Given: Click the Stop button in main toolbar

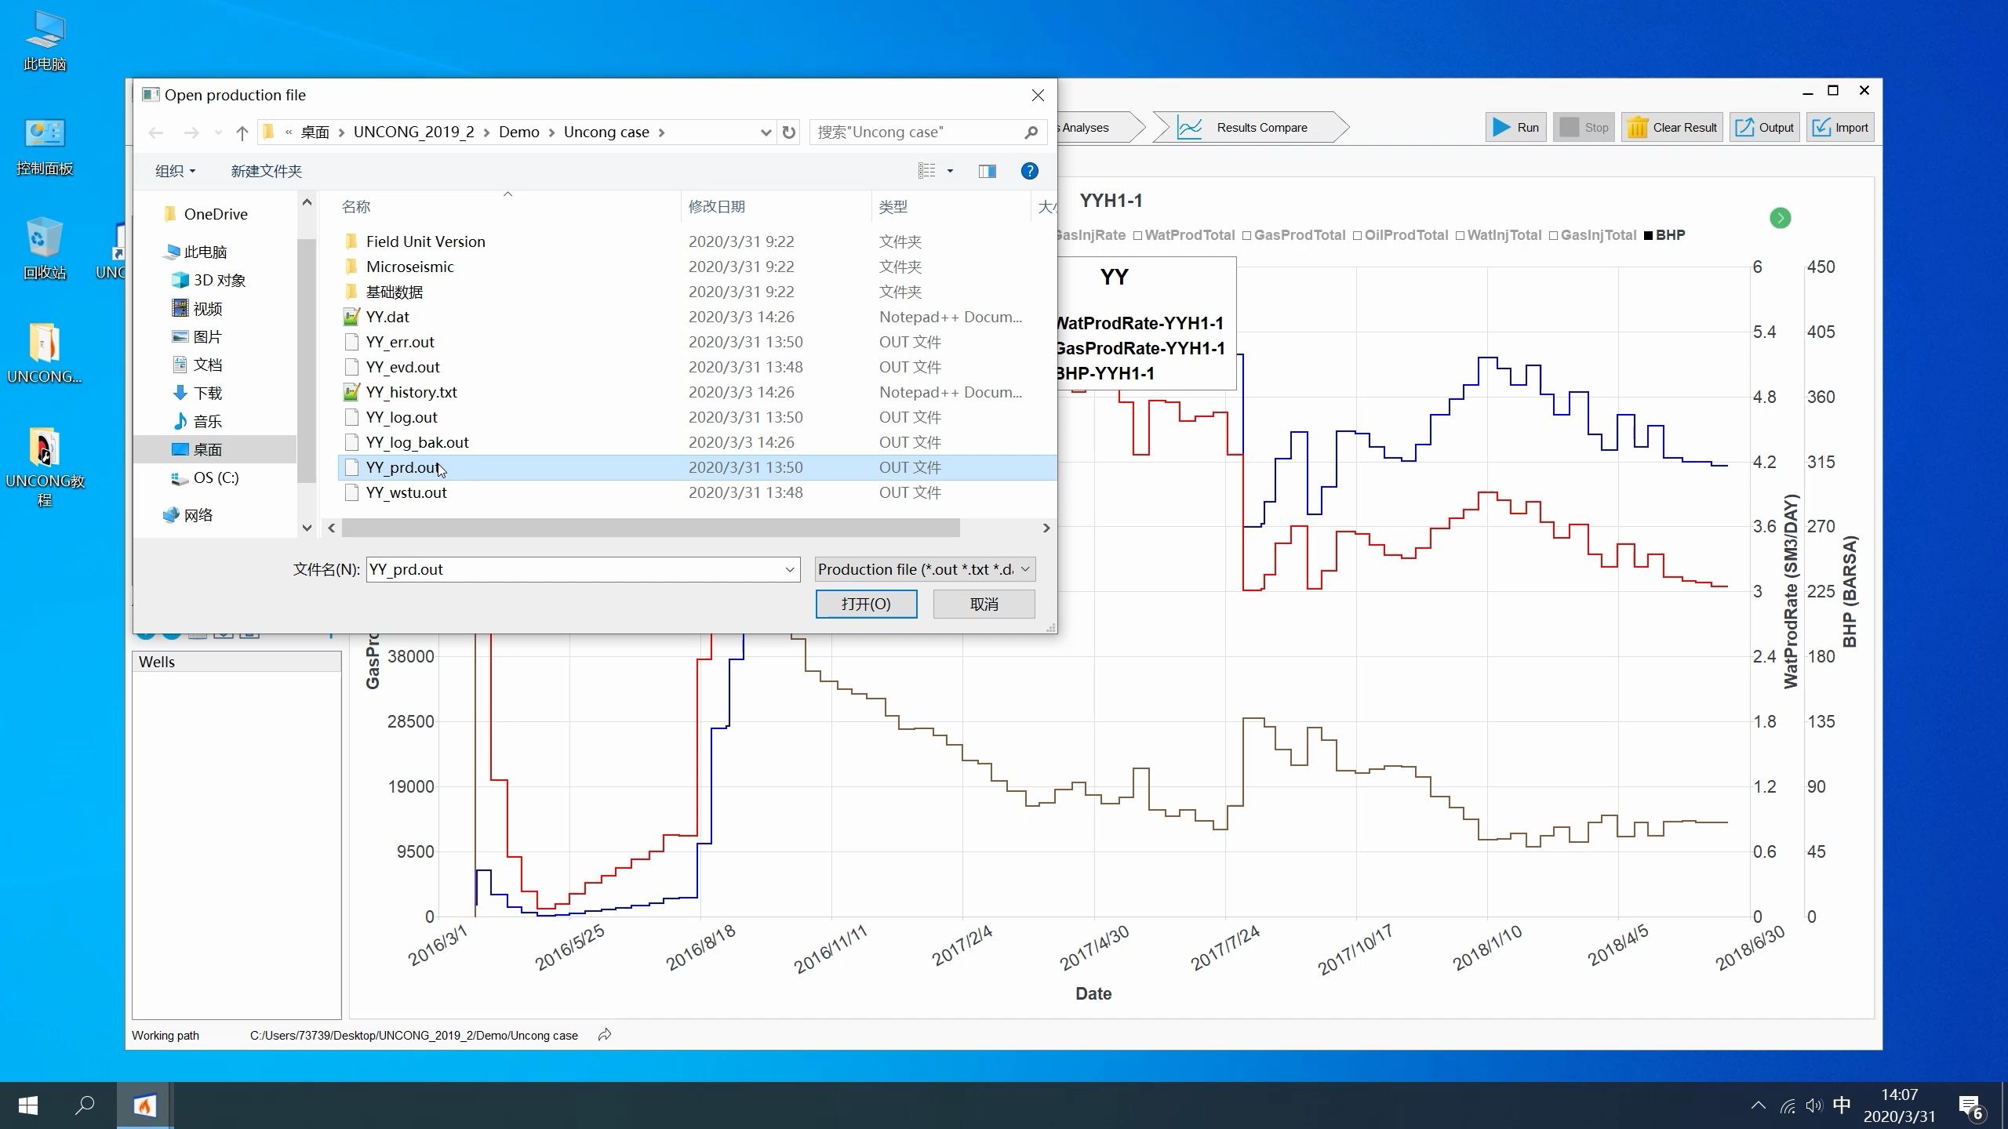Looking at the screenshot, I should 1583,128.
